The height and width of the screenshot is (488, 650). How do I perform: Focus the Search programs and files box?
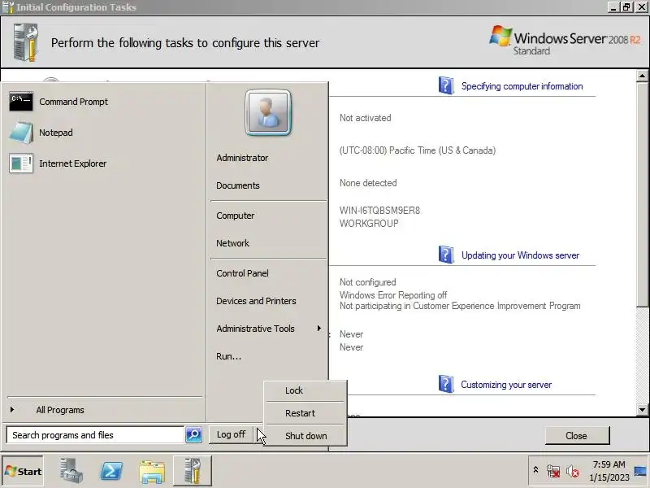pyautogui.click(x=95, y=435)
